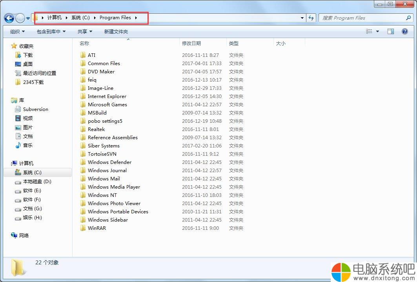417x282 pixels.
Task: Click the change view icon
Action: pyautogui.click(x=369, y=31)
